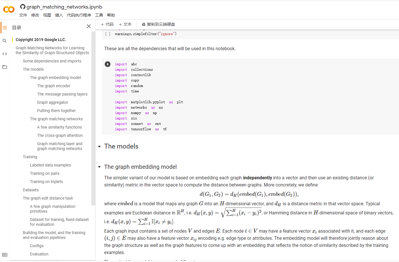Collapse "The graph embedding model" section
Screen dimensions: 399x262
pyautogui.click(x=99, y=167)
